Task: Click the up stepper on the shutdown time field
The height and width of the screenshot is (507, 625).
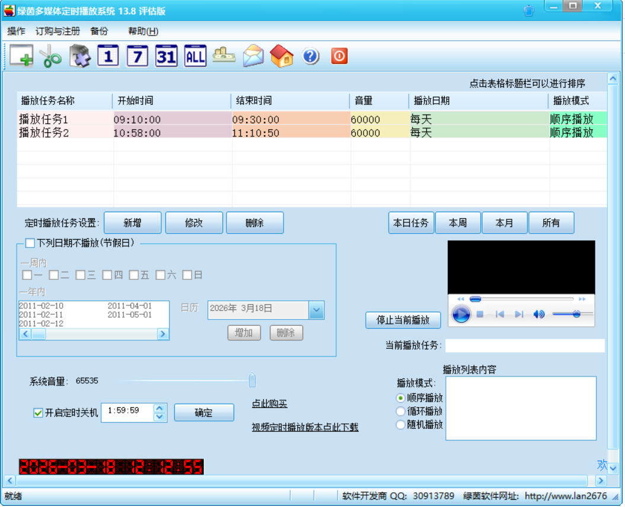Action: 159,408
